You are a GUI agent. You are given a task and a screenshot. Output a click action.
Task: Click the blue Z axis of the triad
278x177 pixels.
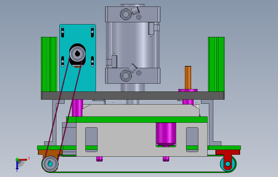click(17, 165)
